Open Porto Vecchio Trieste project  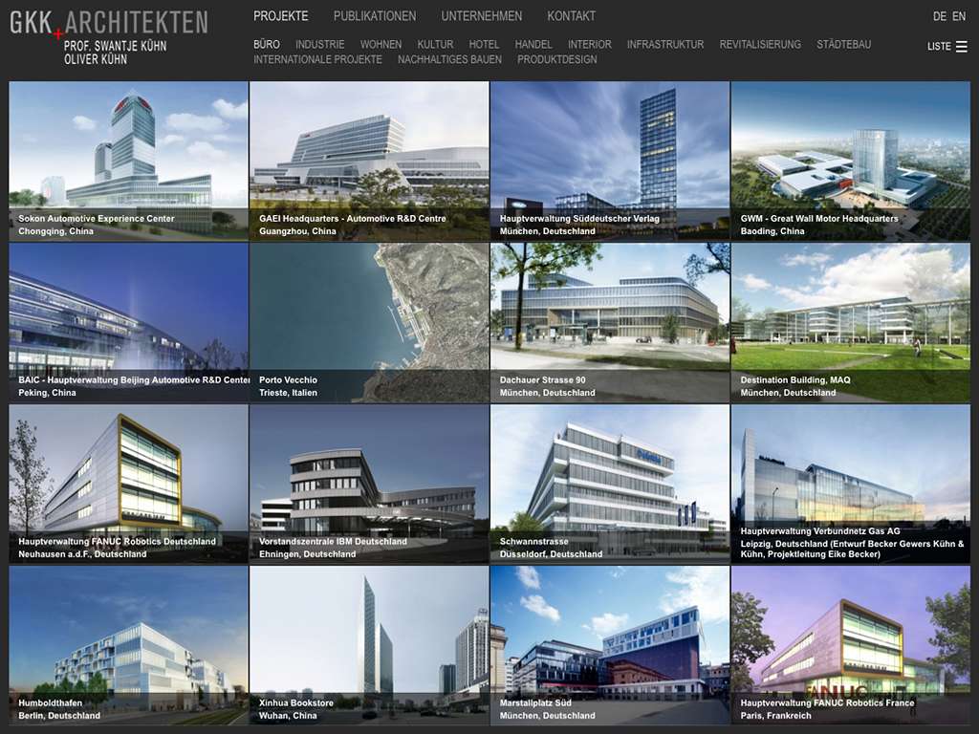click(x=369, y=323)
